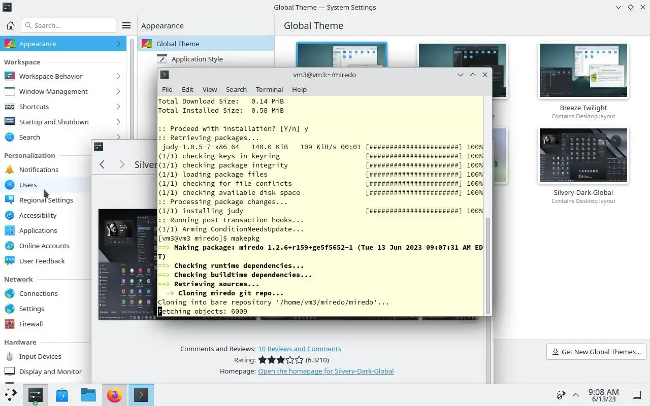Click the Silvery-Dark preview screenshot image
Viewport: 650px width, 406px height.
pyautogui.click(x=127, y=264)
